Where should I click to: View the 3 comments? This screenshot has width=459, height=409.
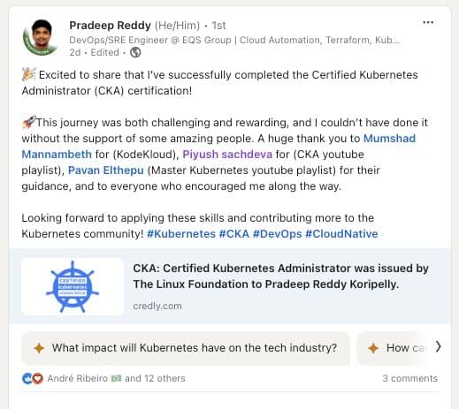point(409,378)
